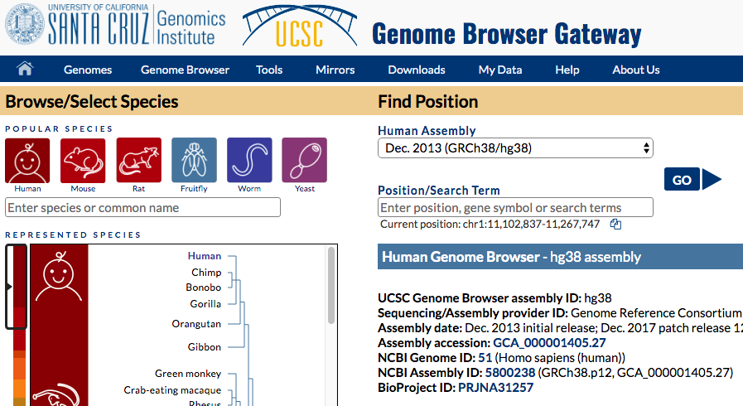The height and width of the screenshot is (406, 743).
Task: Select Bonobo in the species tree
Action: tap(203, 288)
